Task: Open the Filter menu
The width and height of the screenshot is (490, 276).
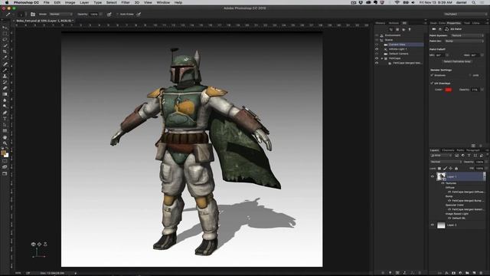Action: [x=126, y=2]
